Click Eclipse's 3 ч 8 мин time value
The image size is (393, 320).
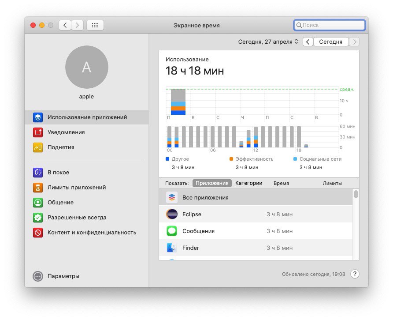click(279, 214)
